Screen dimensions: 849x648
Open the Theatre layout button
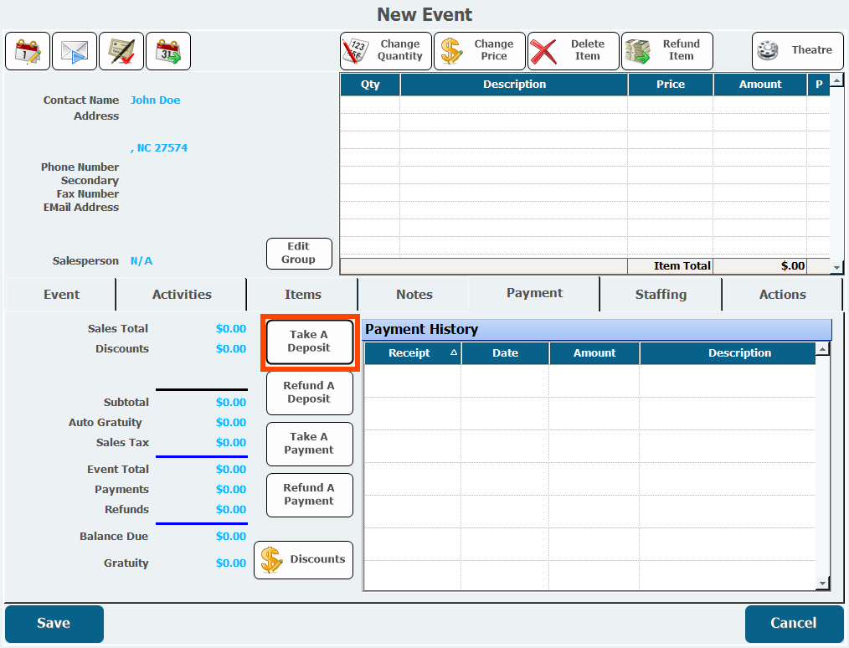point(797,51)
